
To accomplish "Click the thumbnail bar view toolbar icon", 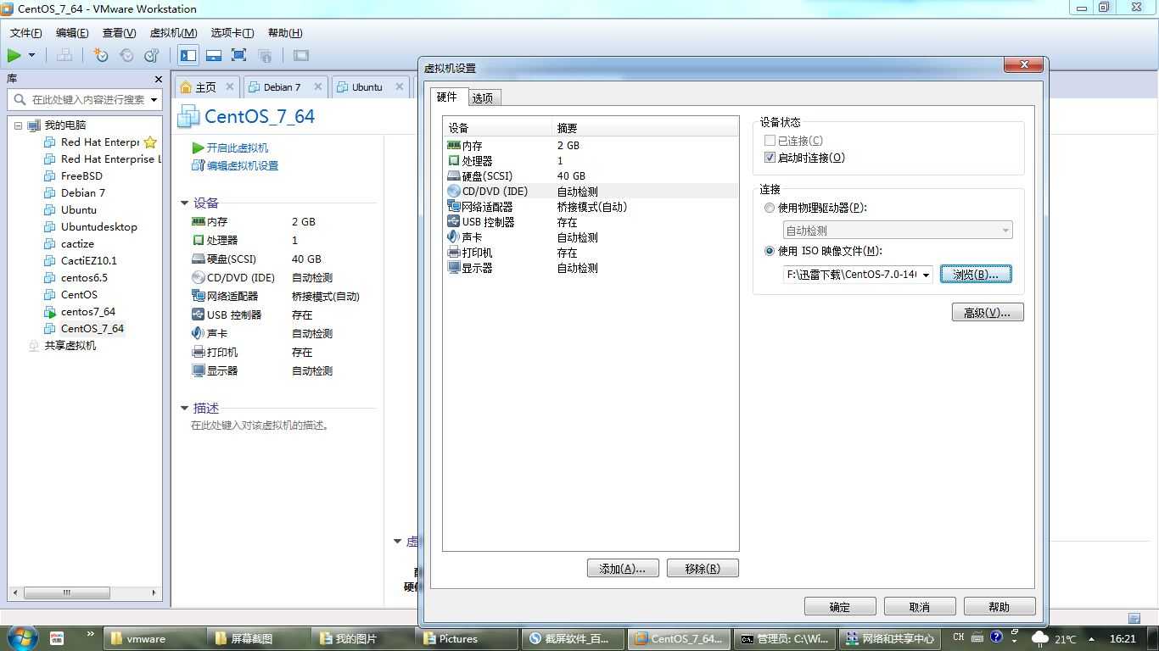I will [214, 55].
